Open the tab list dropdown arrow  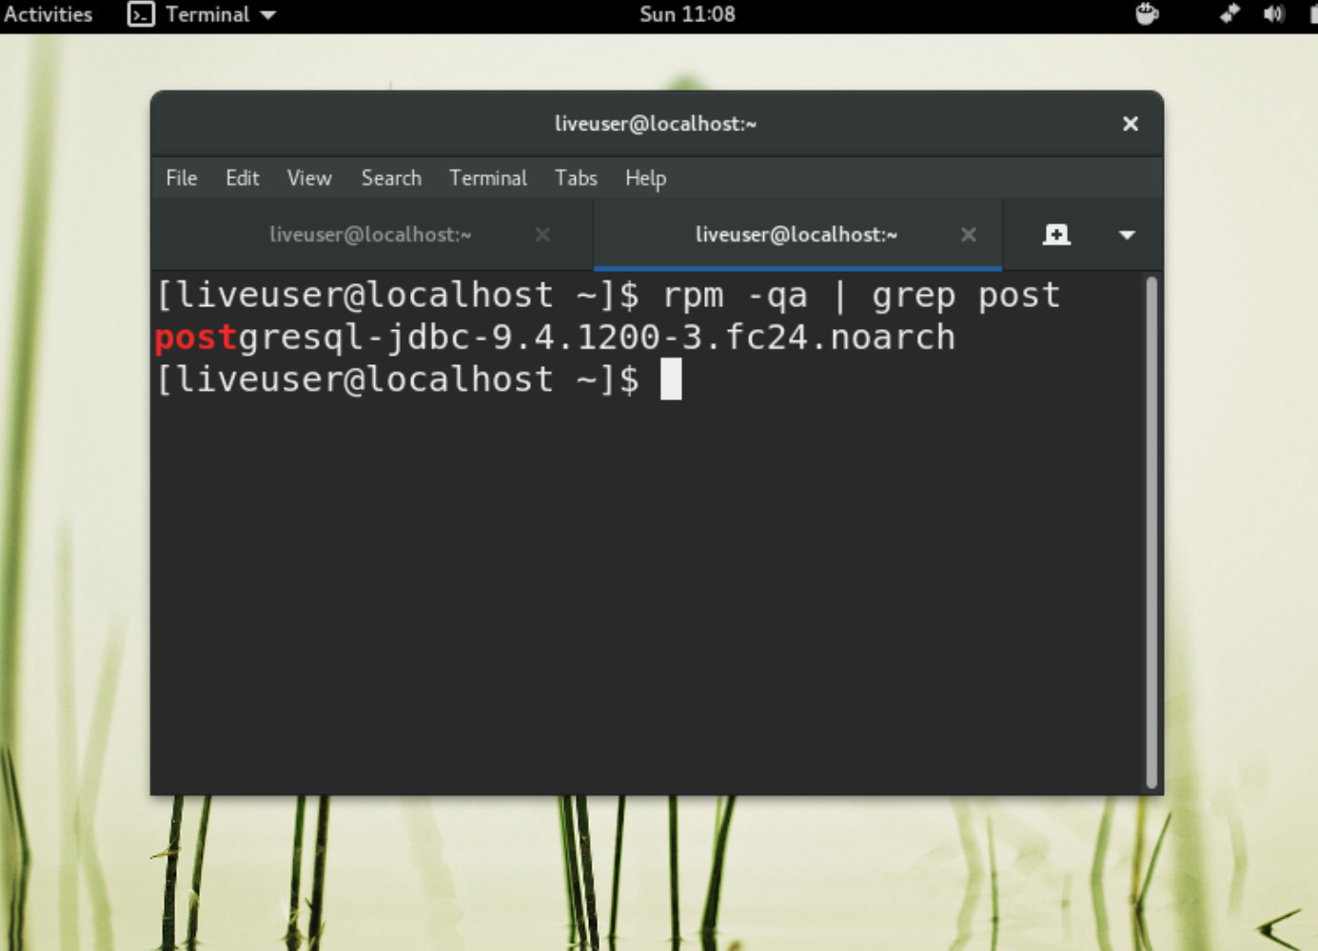pos(1127,234)
